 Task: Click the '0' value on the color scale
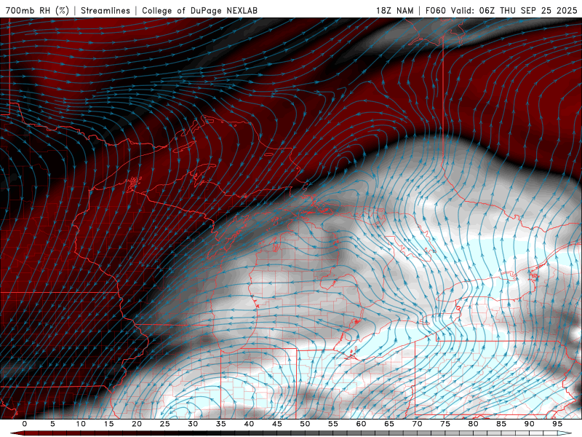coord(25,424)
